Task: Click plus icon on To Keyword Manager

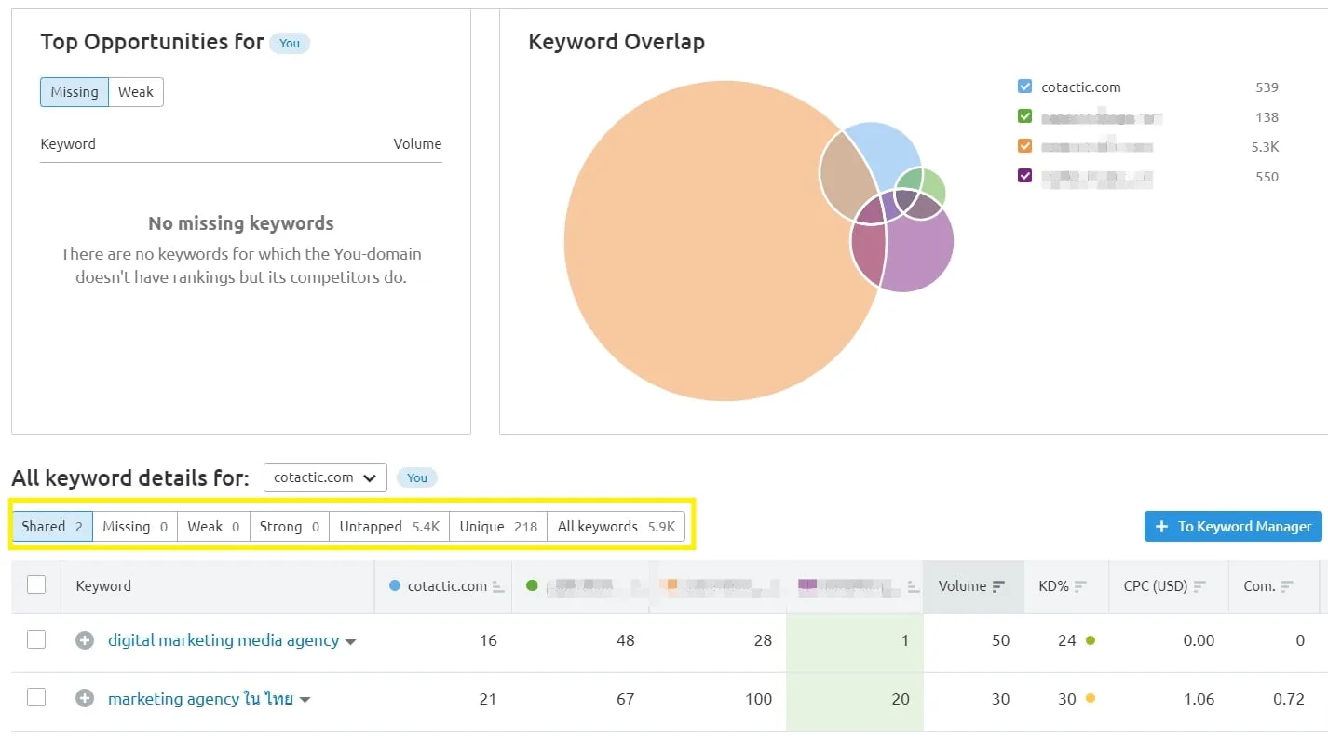Action: pos(1161,527)
